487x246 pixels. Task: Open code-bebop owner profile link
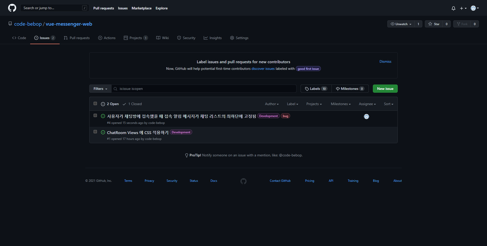(28, 24)
